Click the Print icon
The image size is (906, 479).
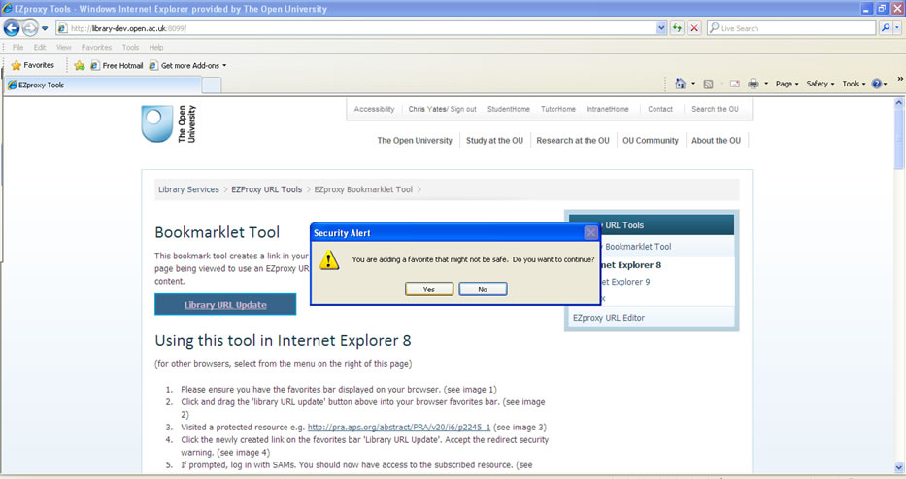pyautogui.click(x=753, y=84)
